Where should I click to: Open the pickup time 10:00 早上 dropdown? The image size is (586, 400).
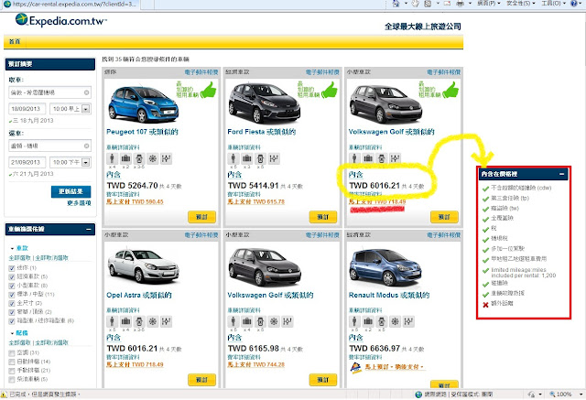point(85,109)
